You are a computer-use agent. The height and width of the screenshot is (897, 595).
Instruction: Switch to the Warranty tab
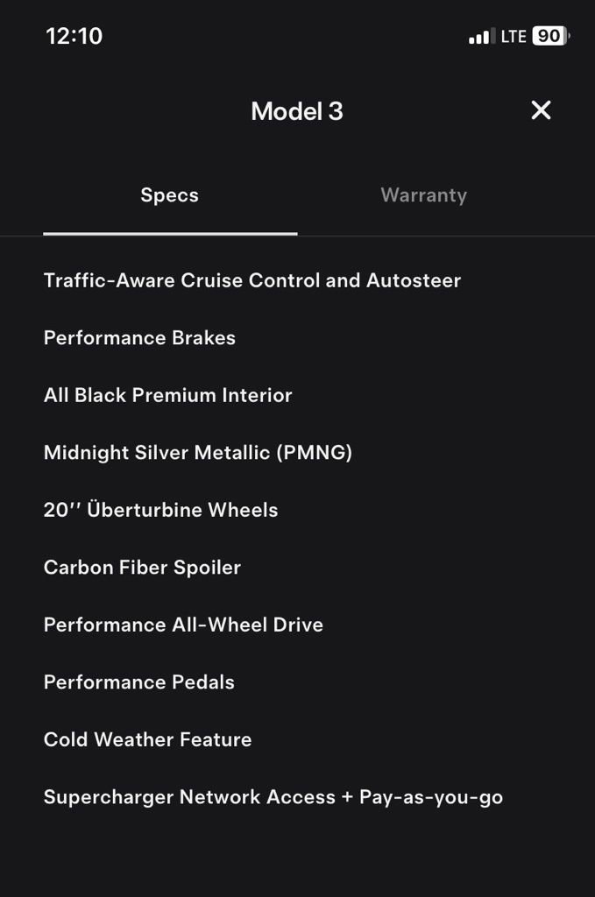pos(423,194)
